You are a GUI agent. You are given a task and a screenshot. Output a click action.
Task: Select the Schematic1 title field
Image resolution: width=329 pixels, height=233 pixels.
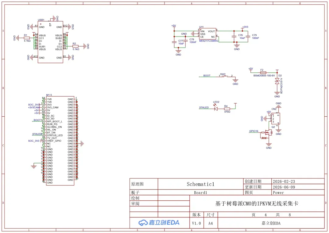point(200,184)
